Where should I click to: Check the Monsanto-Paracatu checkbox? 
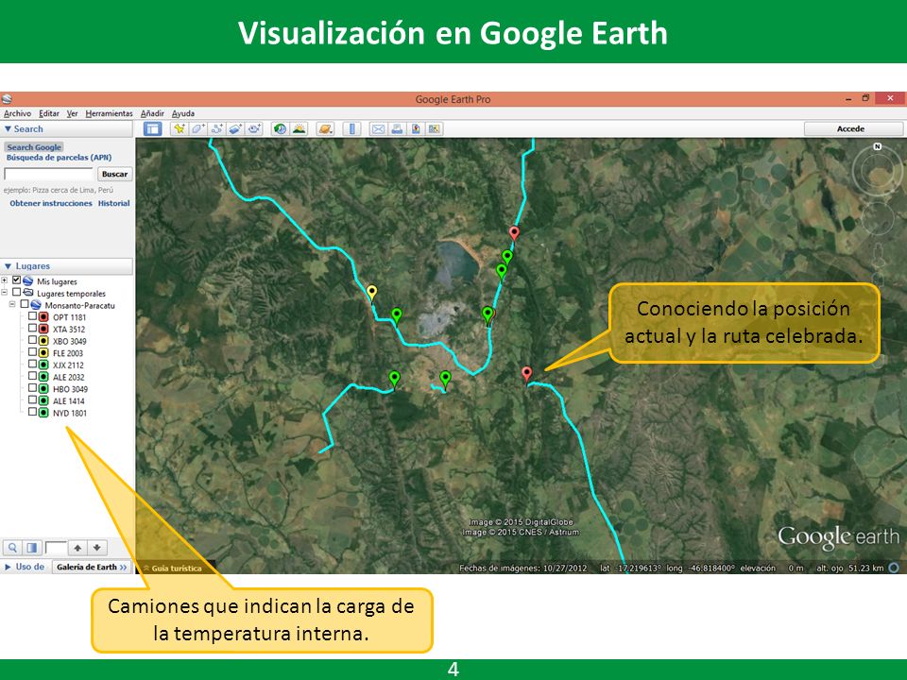tap(25, 304)
